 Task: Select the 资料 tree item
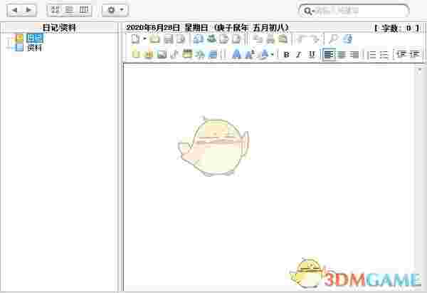34,48
